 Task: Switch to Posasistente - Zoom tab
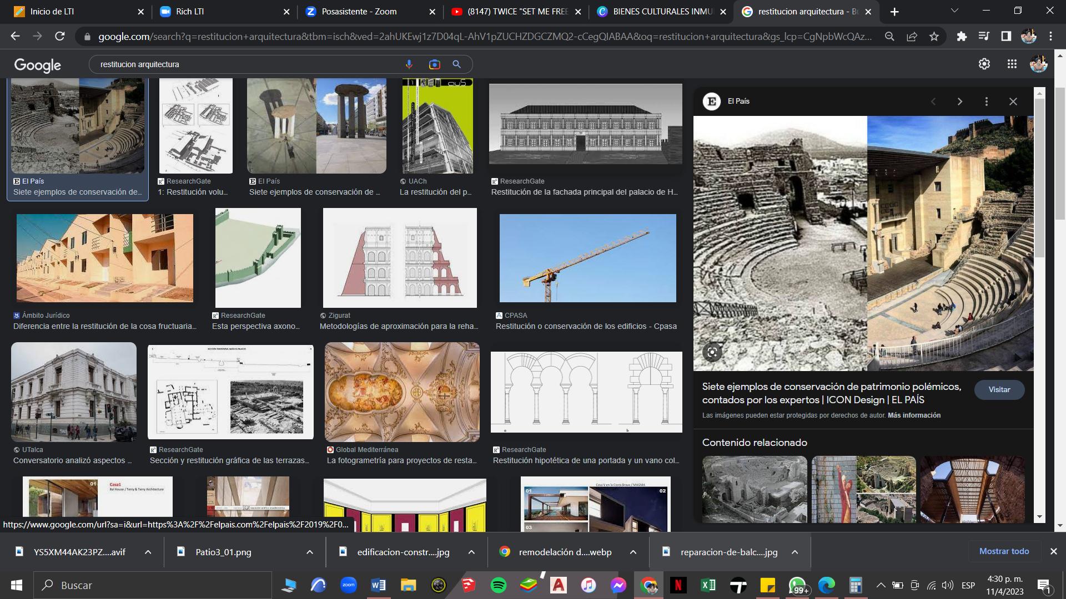(359, 12)
